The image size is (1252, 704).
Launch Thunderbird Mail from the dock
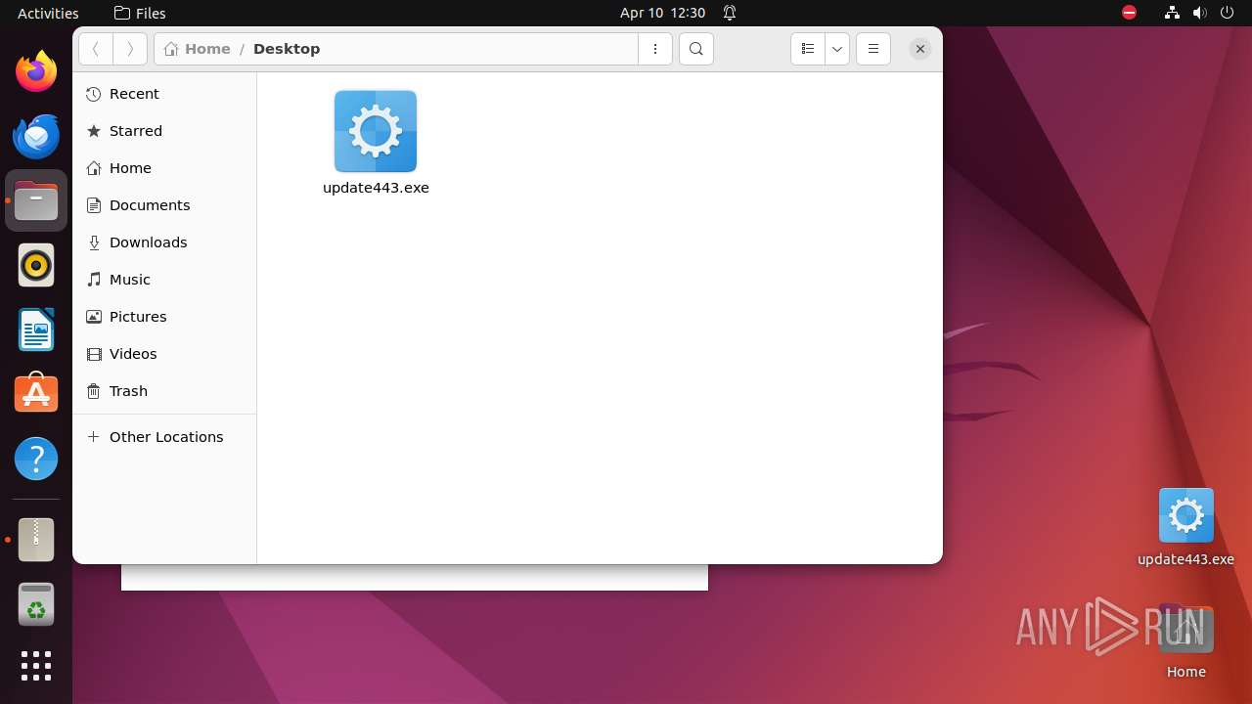36,136
